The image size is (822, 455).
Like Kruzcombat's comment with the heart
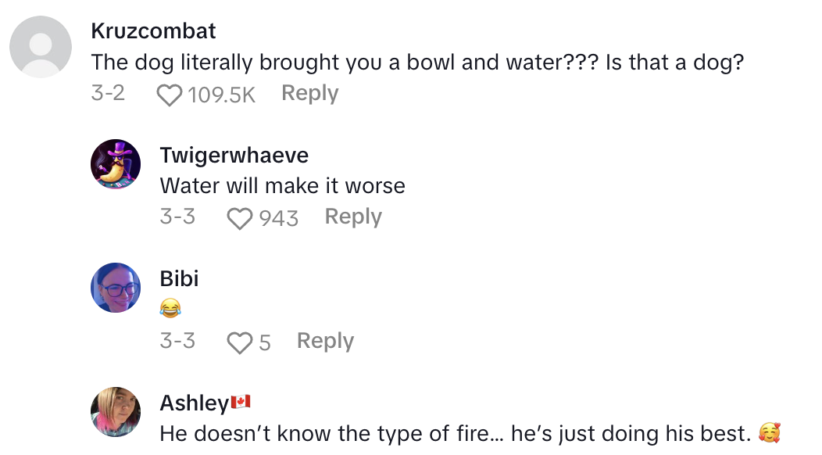tap(169, 95)
